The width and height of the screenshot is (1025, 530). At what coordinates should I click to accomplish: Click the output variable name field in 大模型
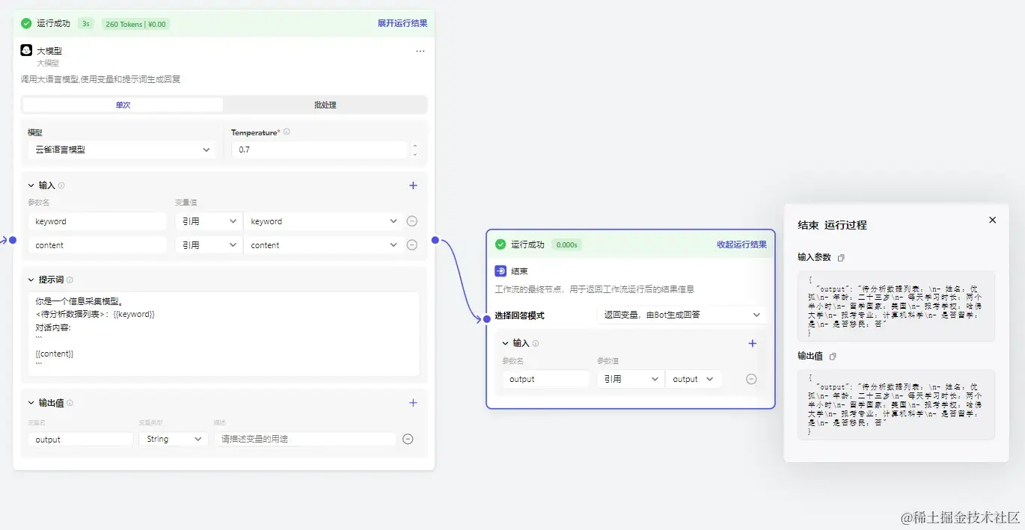click(x=81, y=440)
